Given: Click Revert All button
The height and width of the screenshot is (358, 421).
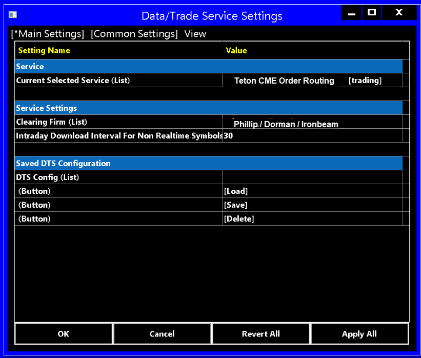Looking at the screenshot, I should (x=260, y=334).
